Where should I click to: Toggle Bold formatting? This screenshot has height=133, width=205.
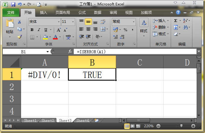[x=32, y=30]
